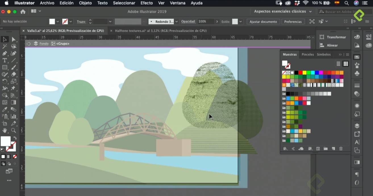Select the Zoom tool
This screenshot has width=373, height=196.
click(x=13, y=130)
